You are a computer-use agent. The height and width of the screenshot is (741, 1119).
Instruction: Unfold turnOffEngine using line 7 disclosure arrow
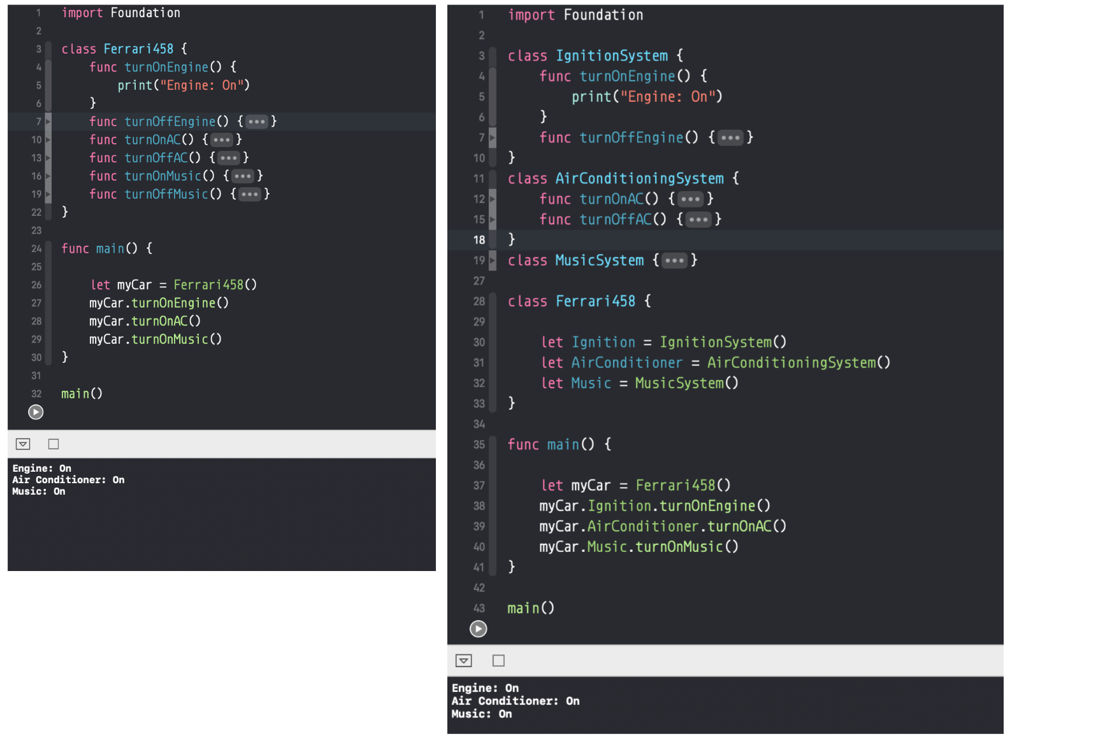tap(48, 121)
